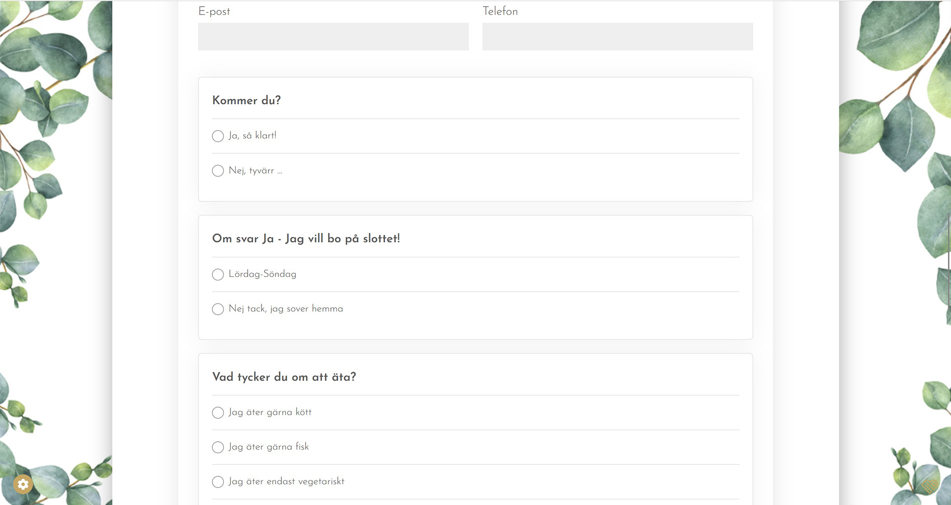This screenshot has width=951, height=505.
Task: Mark the "Jag äter gärna kött" radio button
Action: pyautogui.click(x=218, y=413)
